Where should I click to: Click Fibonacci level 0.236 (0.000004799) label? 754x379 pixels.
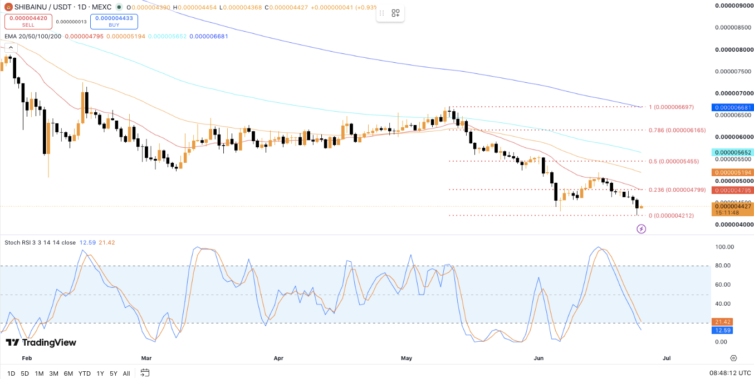(677, 189)
